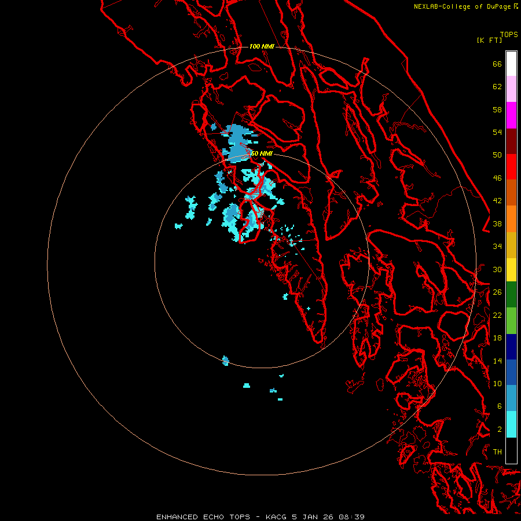
Task: Click the 100 NMI range ring label
Action: 262,46
